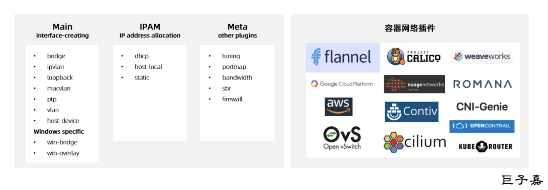Click the ROMANA logo text
Viewport: 548px width, 190px height.
click(x=482, y=84)
